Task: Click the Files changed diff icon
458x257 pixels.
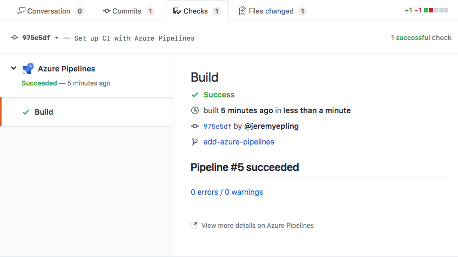Action: coord(242,11)
